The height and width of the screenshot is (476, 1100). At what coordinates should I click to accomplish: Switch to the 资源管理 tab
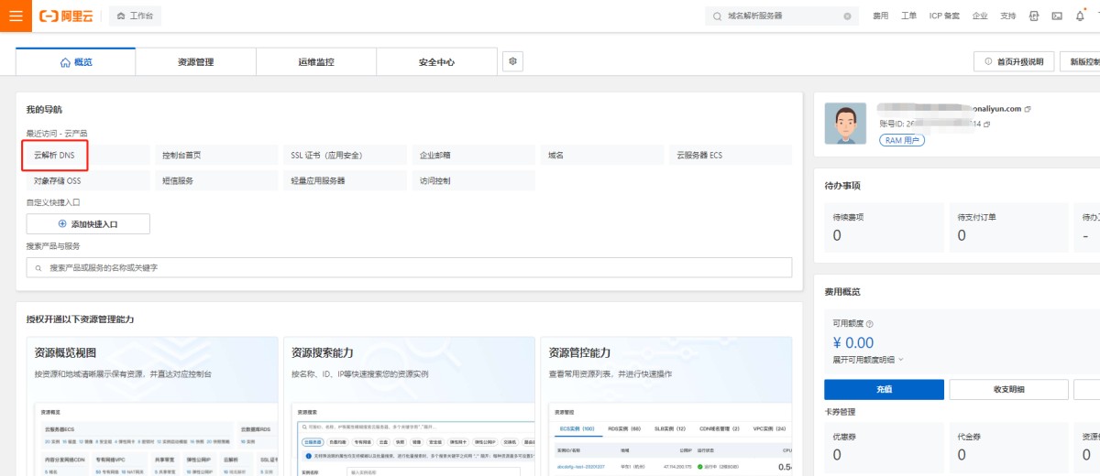(x=195, y=62)
